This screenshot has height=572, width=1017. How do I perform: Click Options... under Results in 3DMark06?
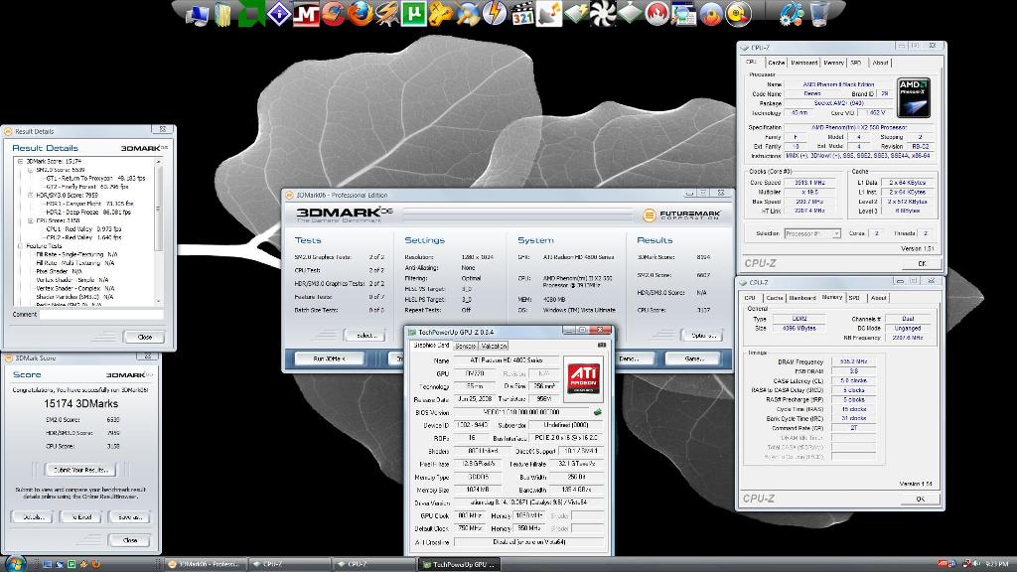point(703,336)
